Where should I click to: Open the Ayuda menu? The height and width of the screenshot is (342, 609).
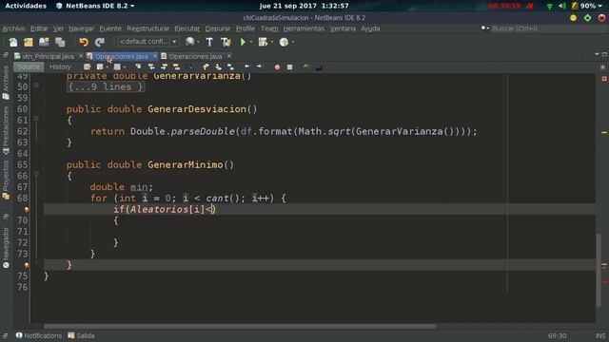click(x=370, y=28)
